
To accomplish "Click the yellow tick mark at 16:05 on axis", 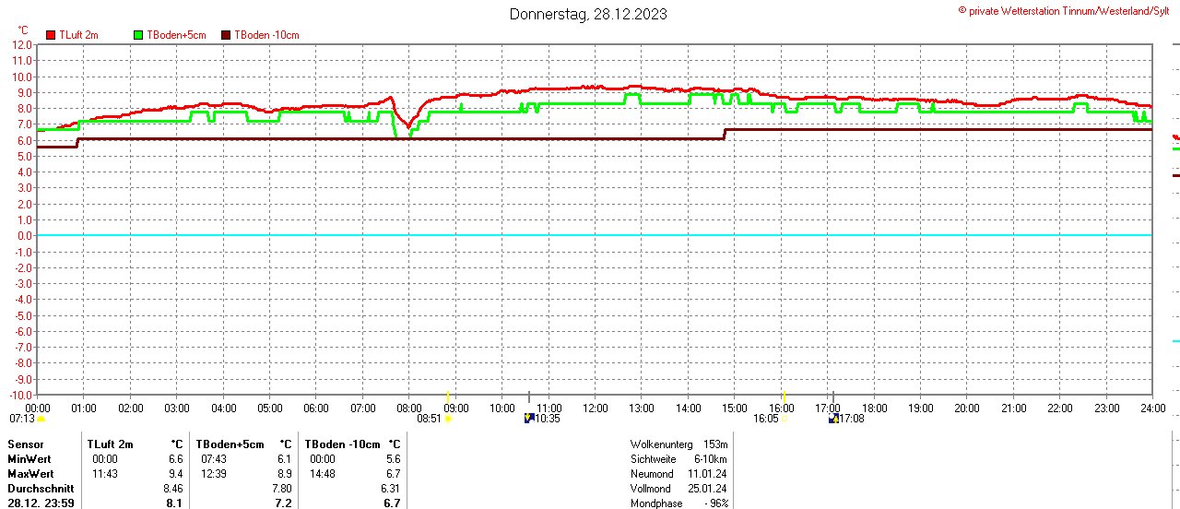I will click(x=783, y=395).
